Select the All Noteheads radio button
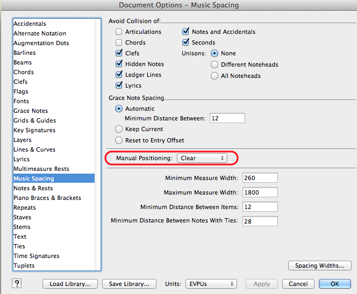The height and width of the screenshot is (294, 357). pos(215,76)
